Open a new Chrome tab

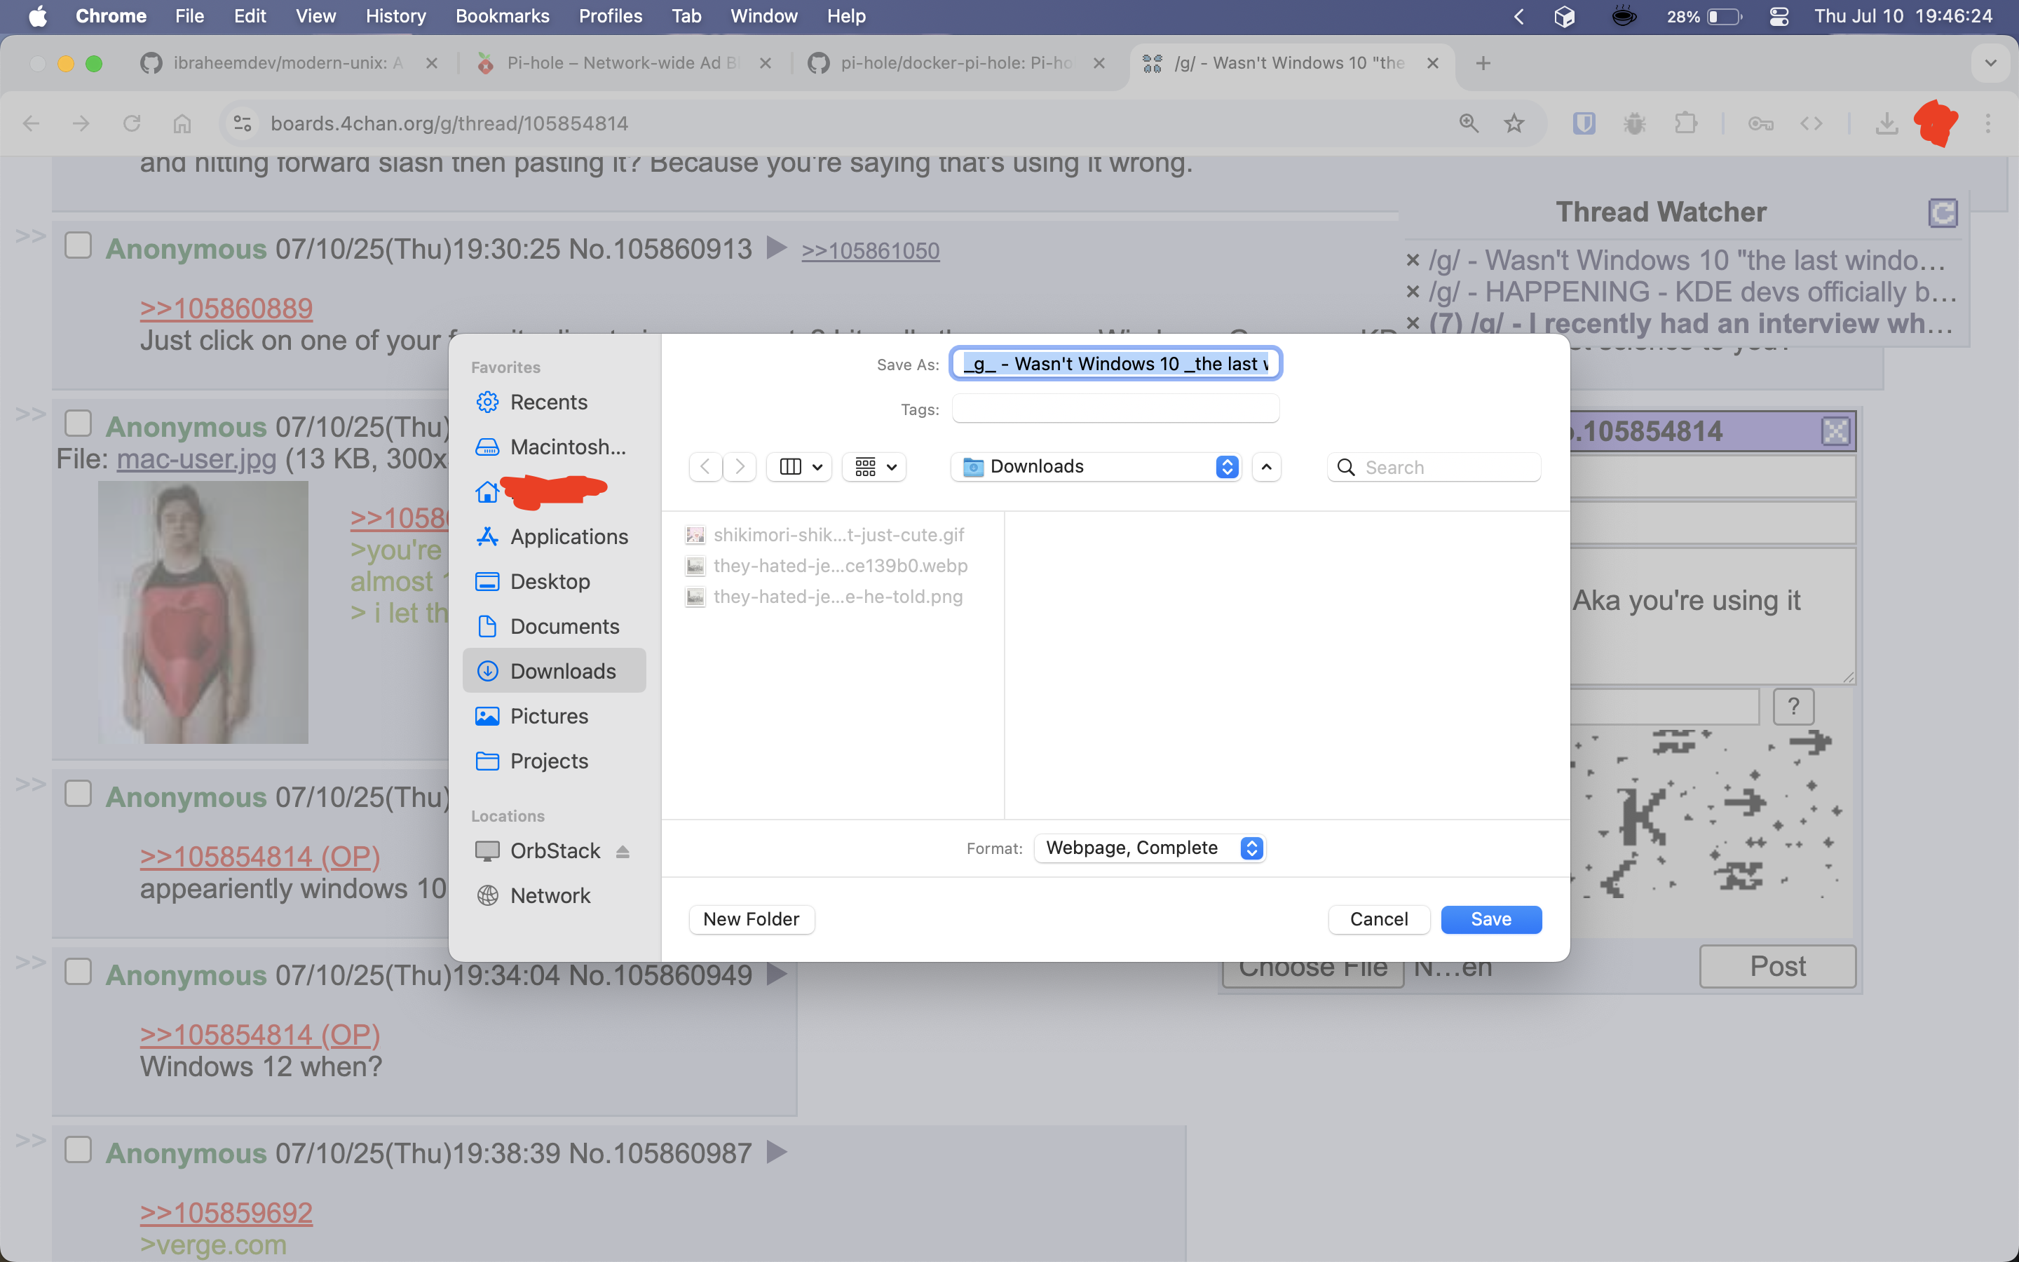[x=1483, y=63]
